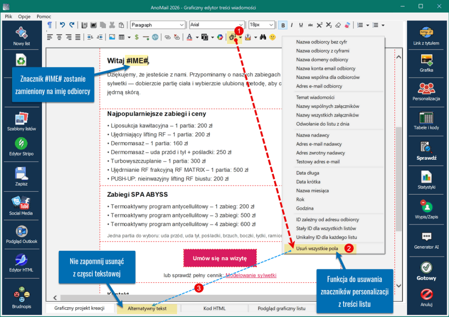Open Brudnopis drafts
This screenshot has width=449, height=317.
(x=22, y=298)
